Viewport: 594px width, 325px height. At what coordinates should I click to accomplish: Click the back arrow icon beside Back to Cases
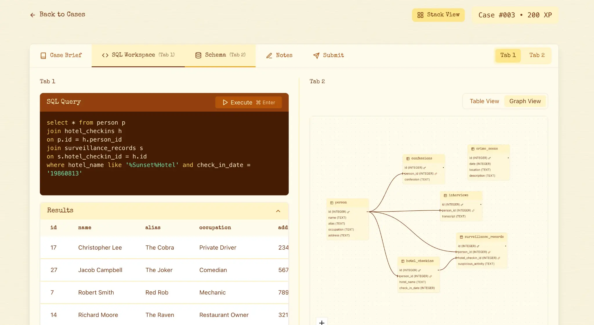coord(32,15)
